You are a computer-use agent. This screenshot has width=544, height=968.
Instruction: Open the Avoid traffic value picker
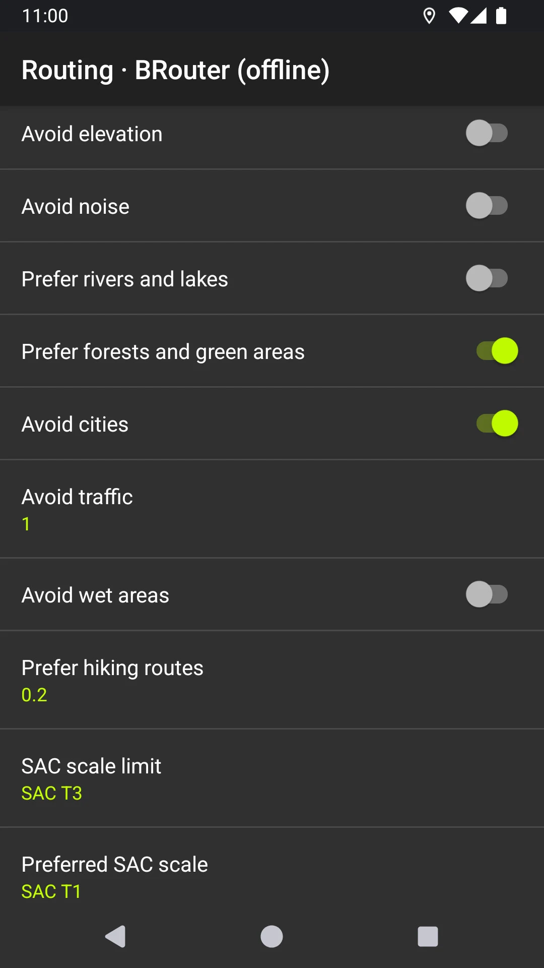pyautogui.click(x=272, y=509)
